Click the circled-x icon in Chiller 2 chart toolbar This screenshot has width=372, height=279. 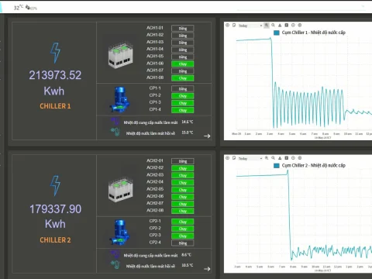[x=227, y=158]
